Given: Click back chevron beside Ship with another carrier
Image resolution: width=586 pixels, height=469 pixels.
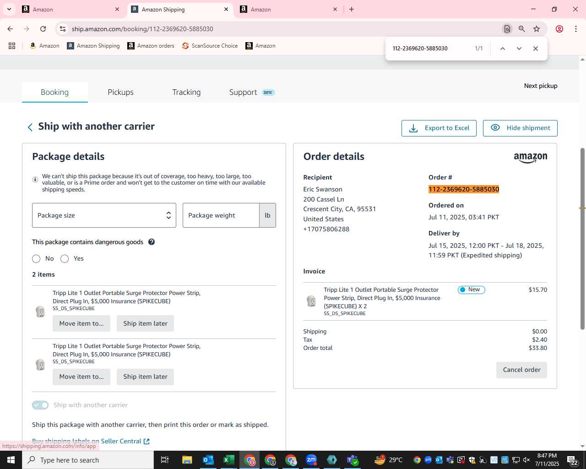Looking at the screenshot, I should (x=30, y=127).
